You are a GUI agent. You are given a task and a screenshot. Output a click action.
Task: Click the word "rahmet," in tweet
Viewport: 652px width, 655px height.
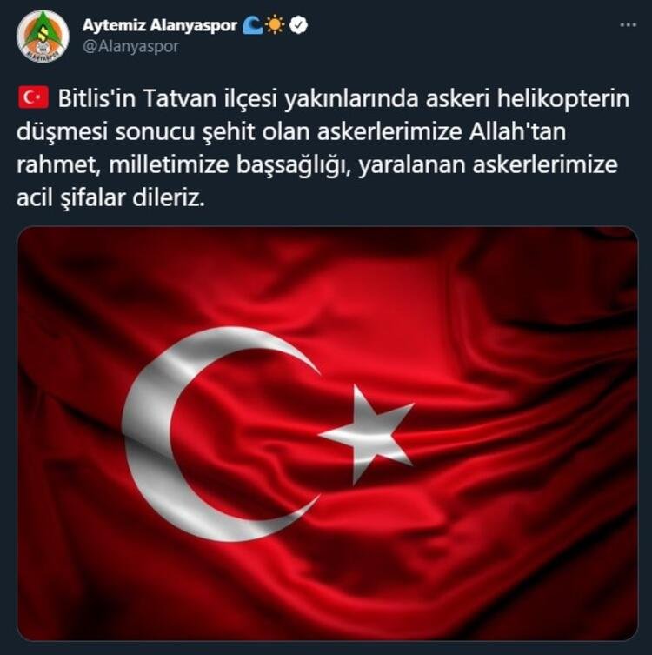(60, 166)
